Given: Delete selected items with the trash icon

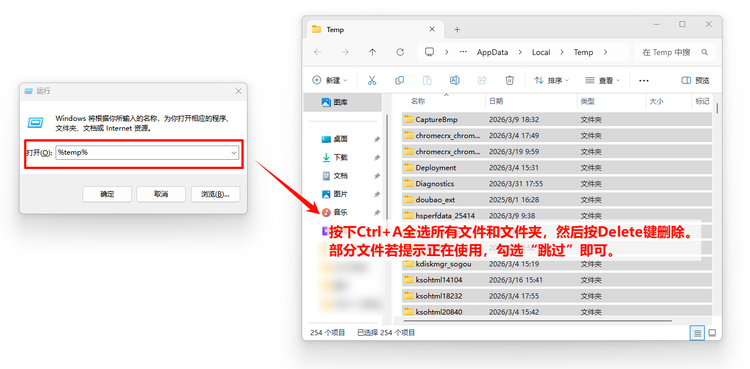Looking at the screenshot, I should 510,80.
